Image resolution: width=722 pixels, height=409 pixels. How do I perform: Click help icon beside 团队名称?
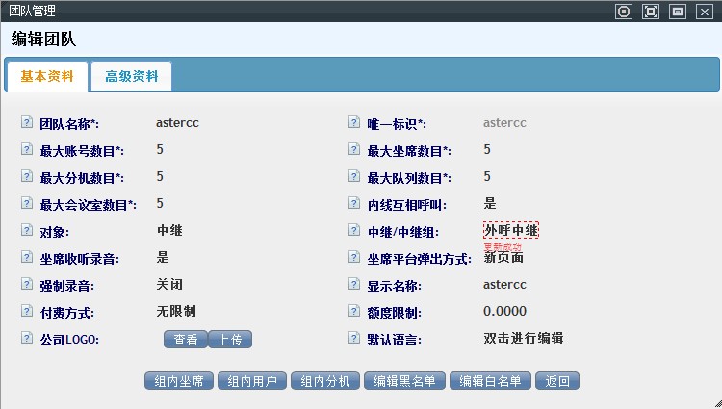click(x=26, y=123)
